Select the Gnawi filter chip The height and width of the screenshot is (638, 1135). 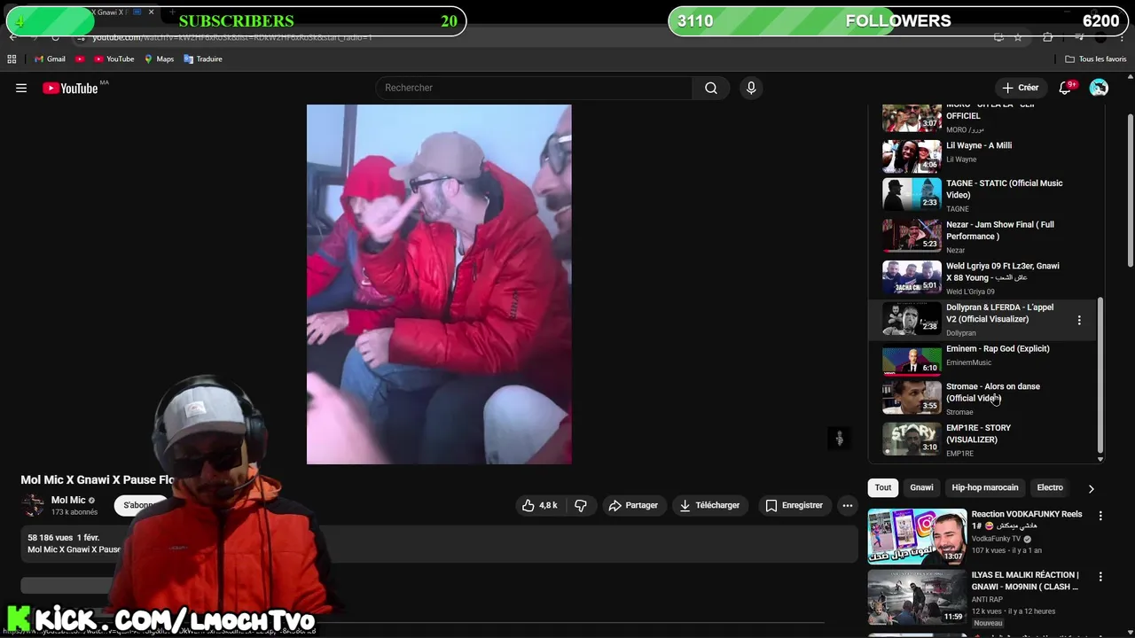pos(921,487)
